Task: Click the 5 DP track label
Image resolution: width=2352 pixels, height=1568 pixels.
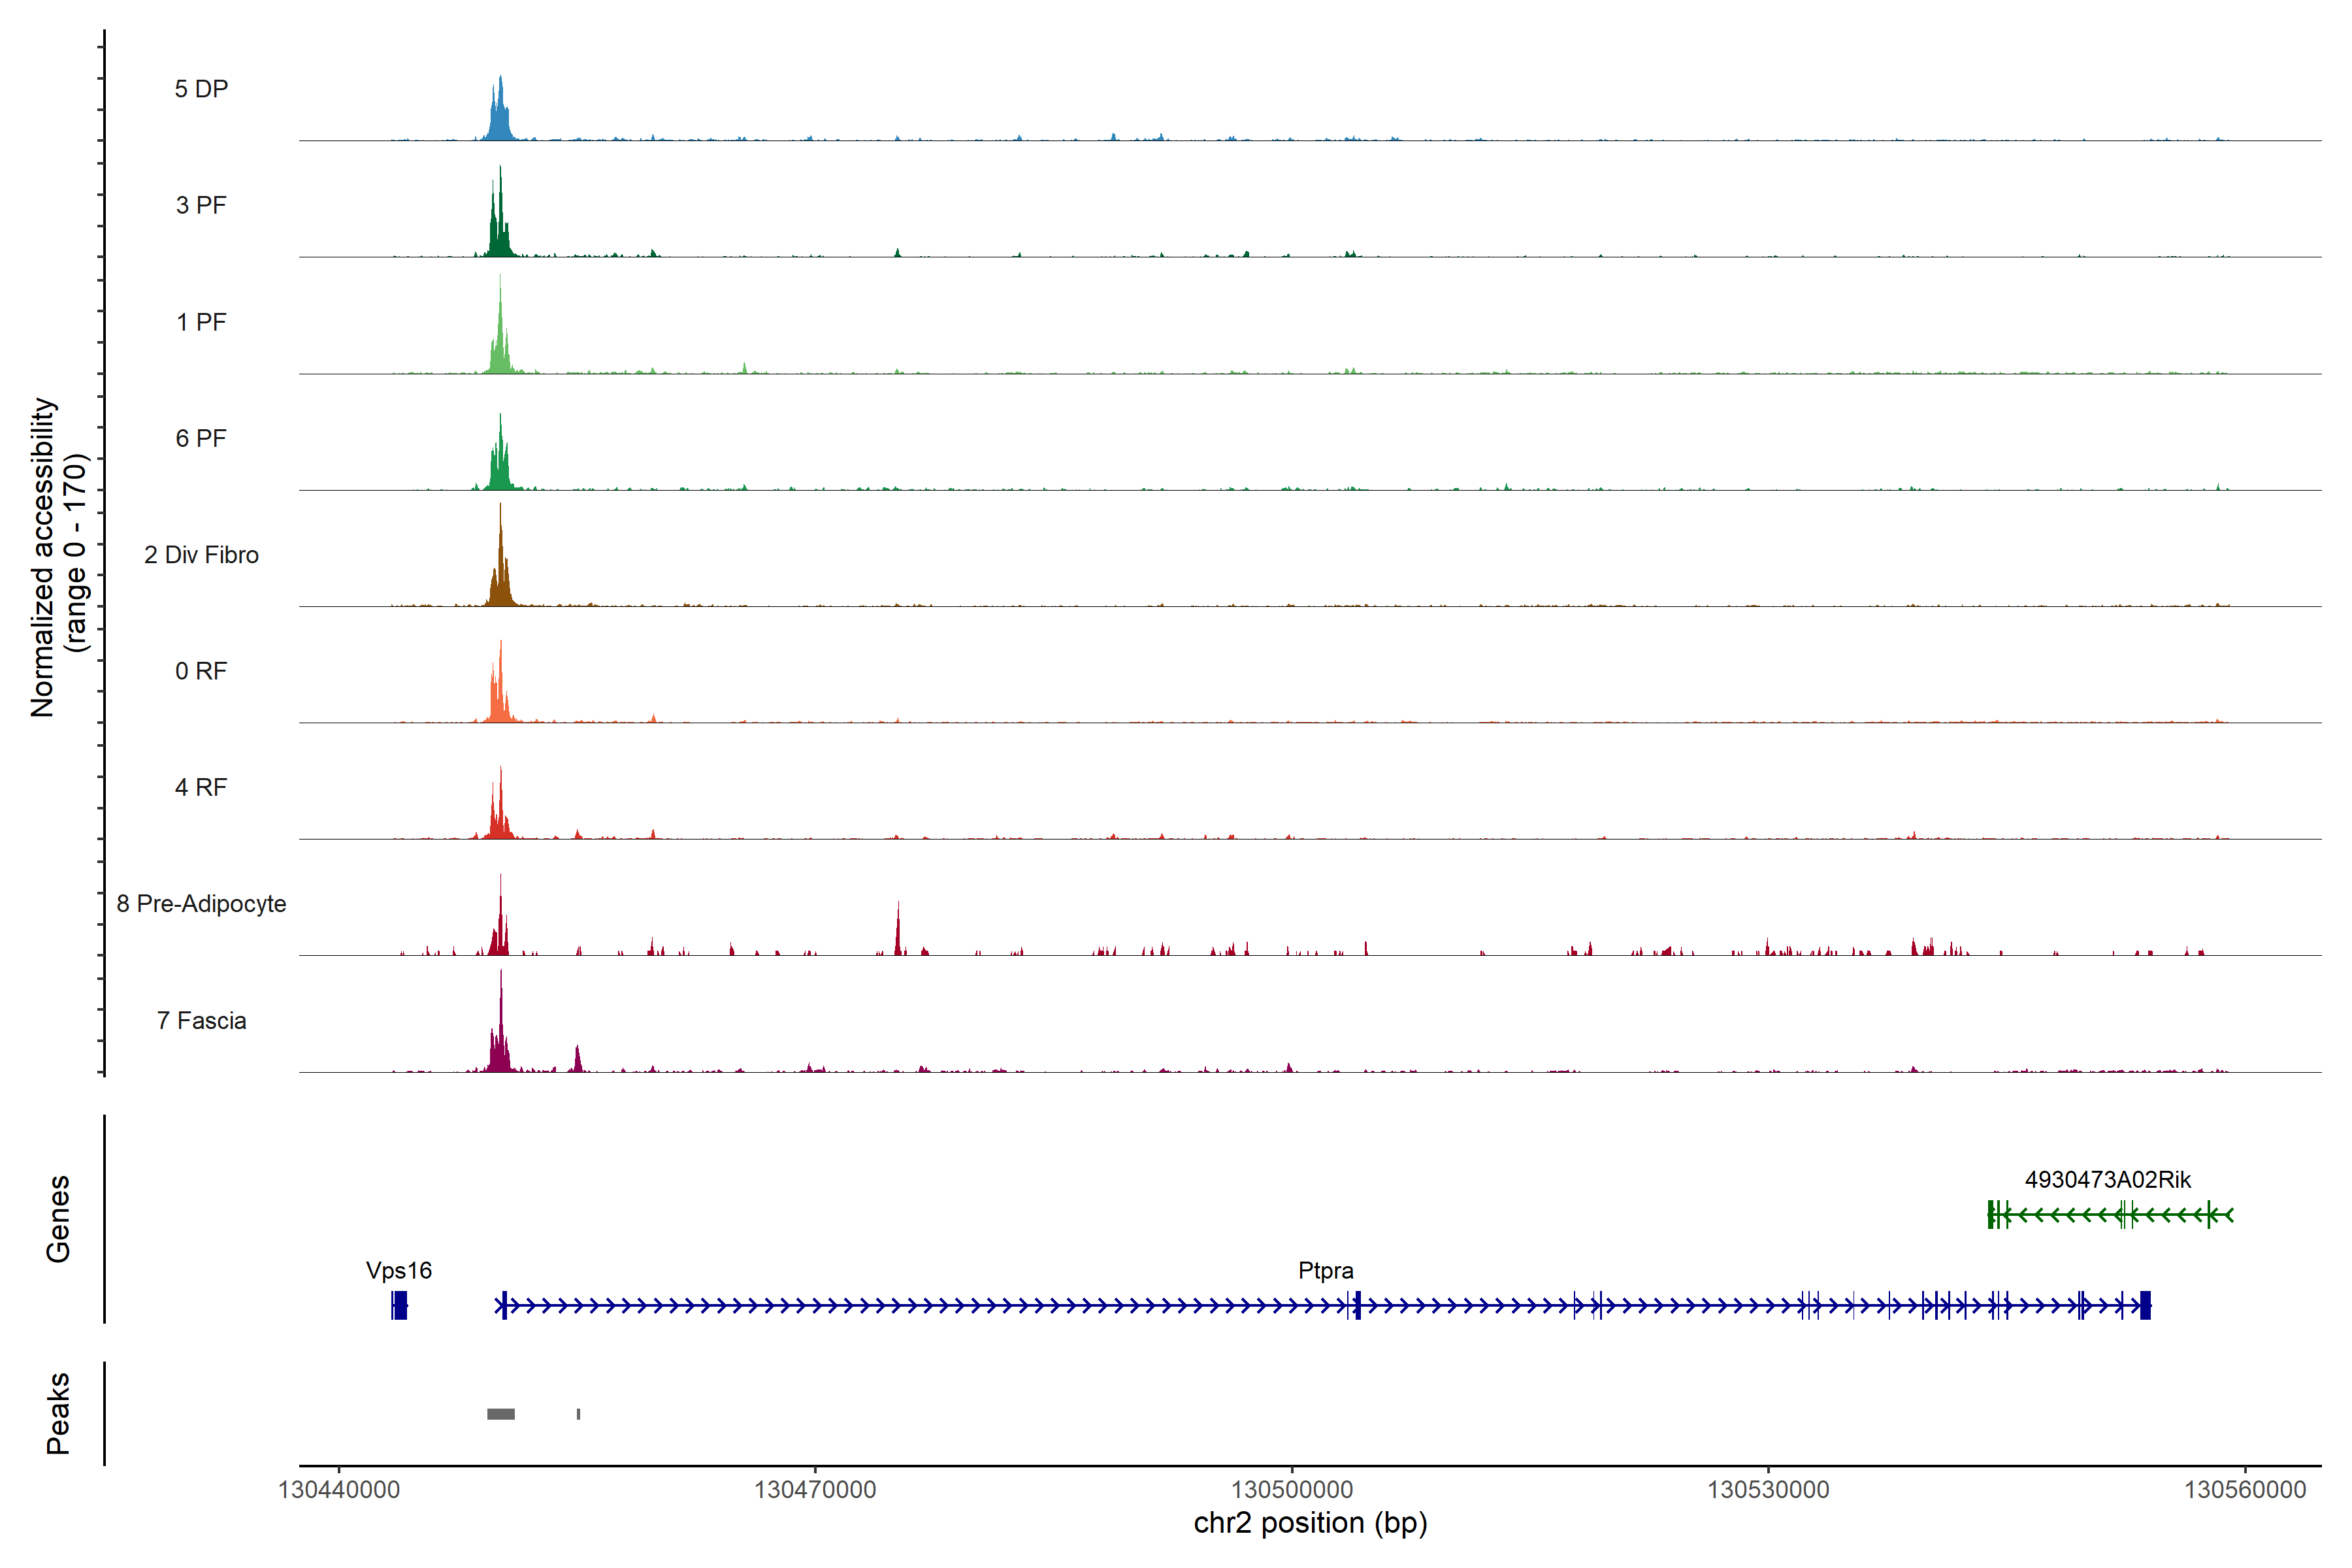Action: click(201, 89)
